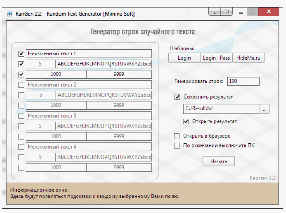The height and width of the screenshot is (213, 286).
Task: Enable checkbox beside fourth 1000-9999 range row
Action: 21,168
